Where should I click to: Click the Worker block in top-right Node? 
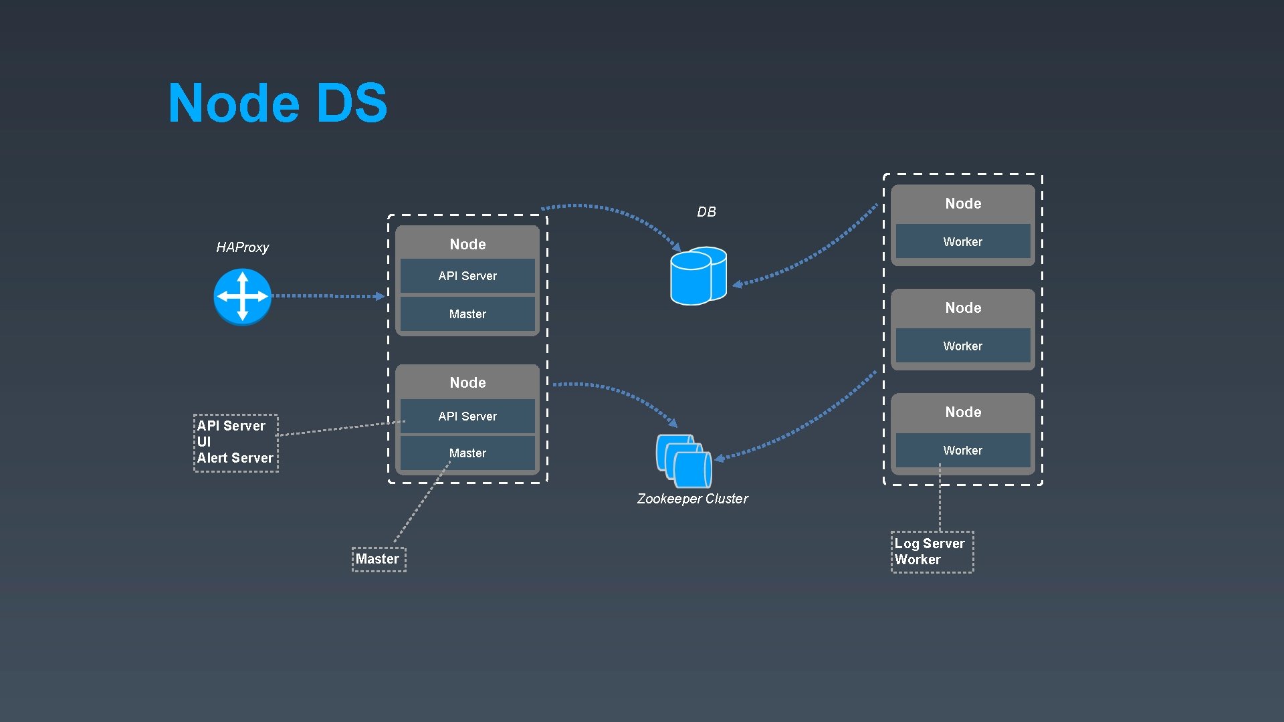962,242
